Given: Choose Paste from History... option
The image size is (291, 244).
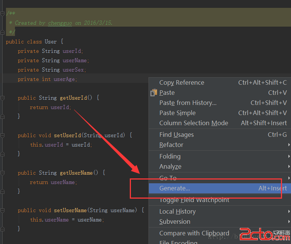Looking at the screenshot, I should point(188,103).
